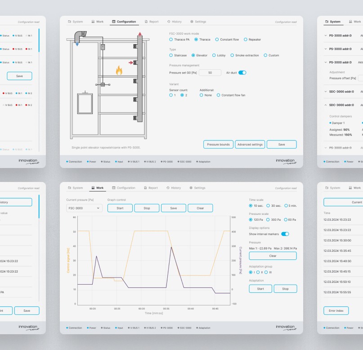Click the red airflow arrow at damper
This screenshot has height=350, width=363.
click(x=131, y=63)
